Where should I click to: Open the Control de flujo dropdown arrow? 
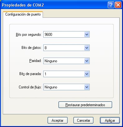pyautogui.click(x=87, y=87)
